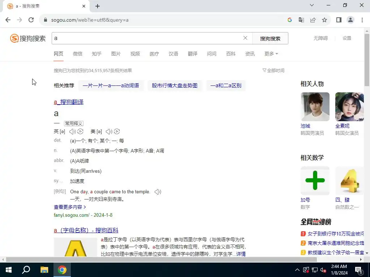This screenshot has height=277, width=370.
Task: Open the 全部时间 time filter
Action: tap(274, 70)
